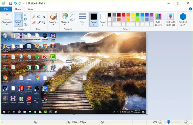
Task: Click the zoom in plus button
Action: point(186,122)
